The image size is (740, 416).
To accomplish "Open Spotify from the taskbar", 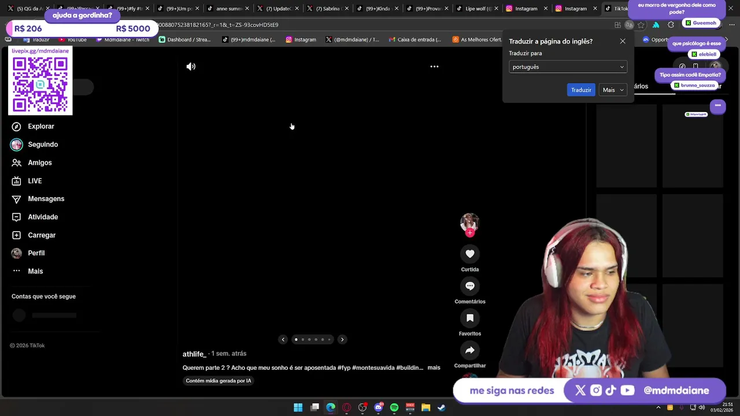I will click(x=394, y=407).
